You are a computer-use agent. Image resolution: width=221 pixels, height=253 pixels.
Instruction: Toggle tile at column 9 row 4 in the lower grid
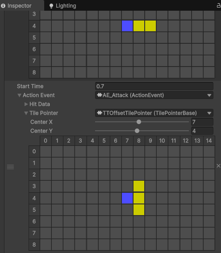pos(150,198)
